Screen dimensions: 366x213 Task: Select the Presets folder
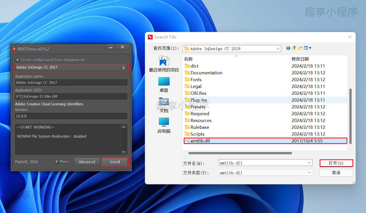pos(195,107)
